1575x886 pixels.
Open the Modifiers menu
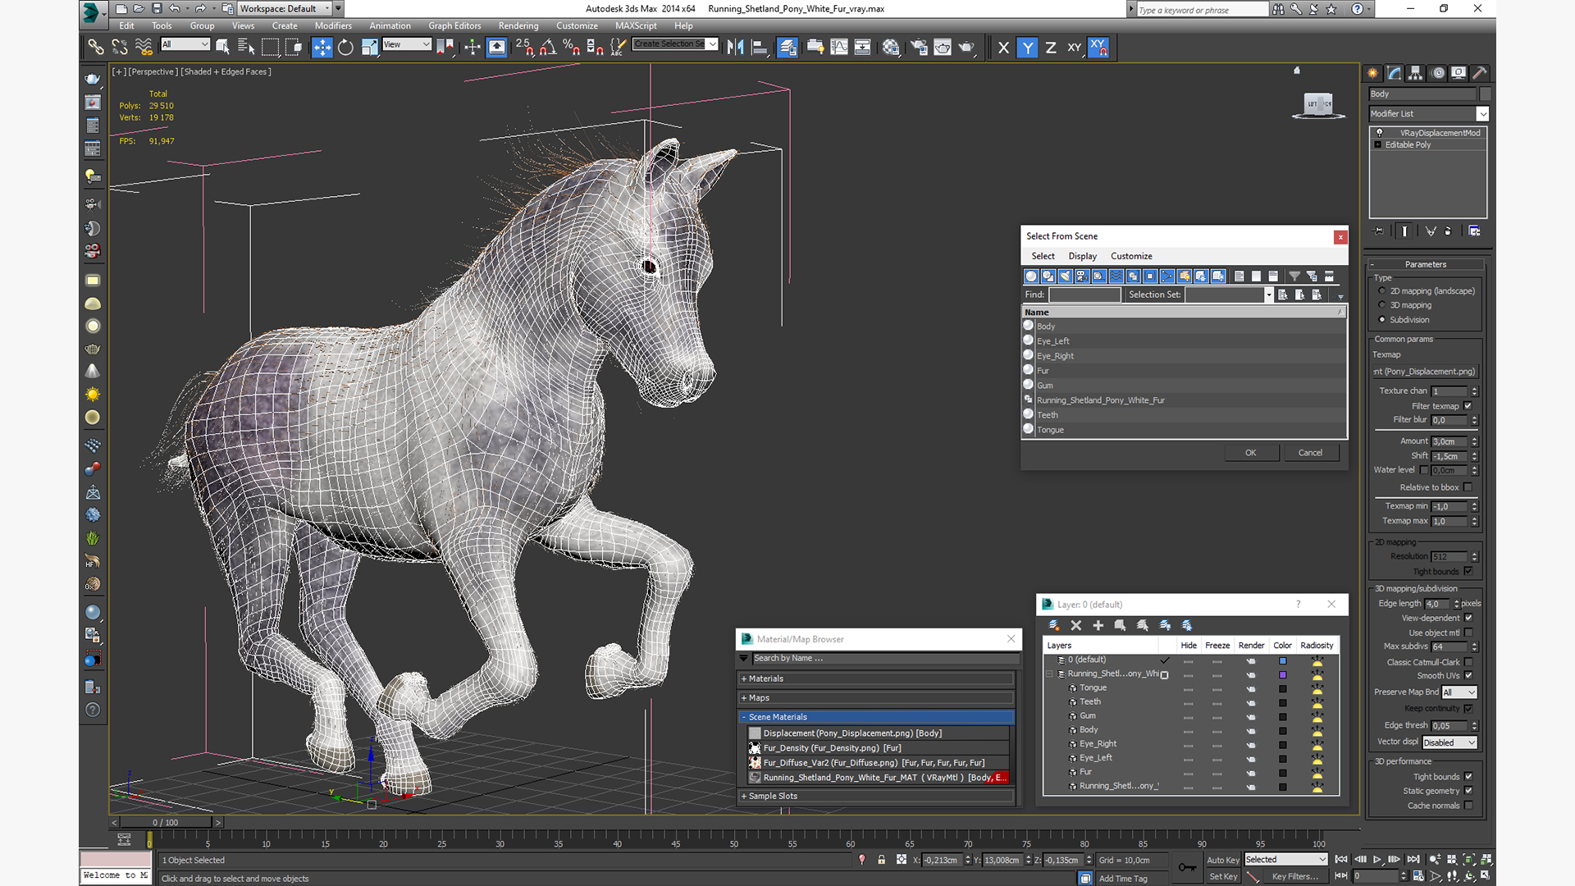click(333, 25)
